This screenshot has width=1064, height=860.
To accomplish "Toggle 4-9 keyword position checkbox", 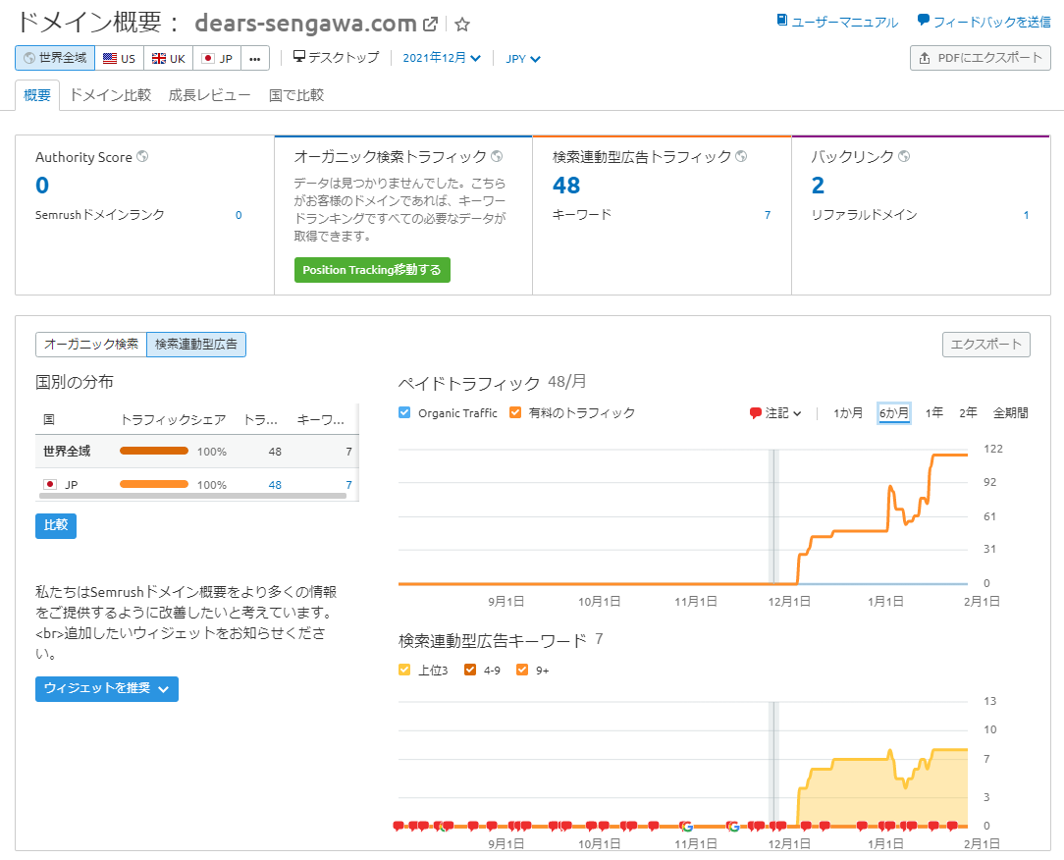I will tap(470, 670).
